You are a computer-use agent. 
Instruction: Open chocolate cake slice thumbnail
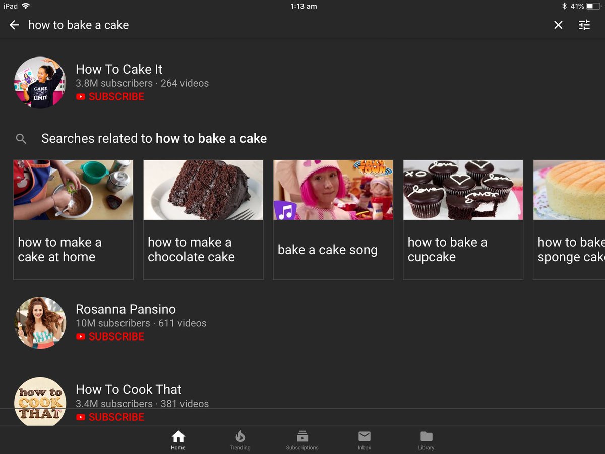(x=203, y=190)
